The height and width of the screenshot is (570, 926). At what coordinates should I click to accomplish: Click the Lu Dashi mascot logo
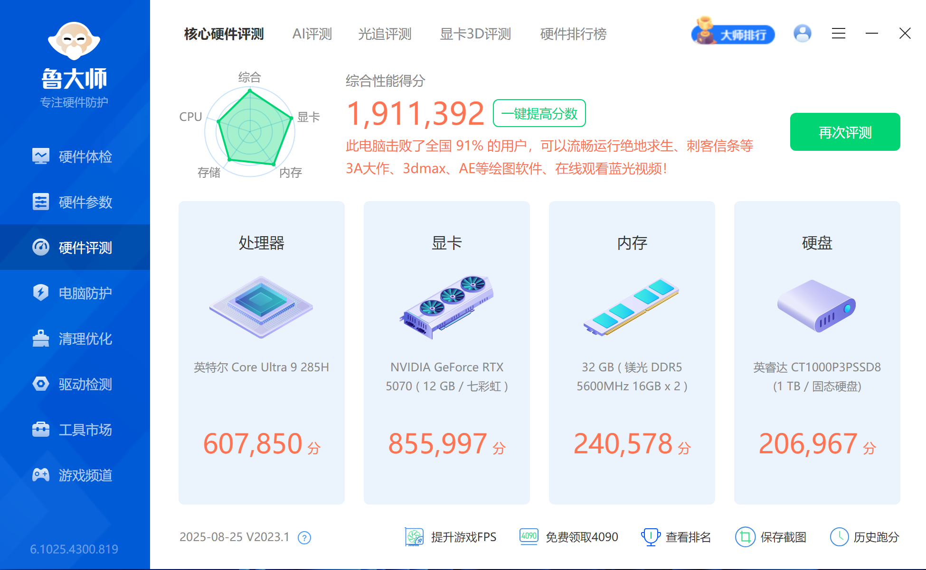click(74, 41)
